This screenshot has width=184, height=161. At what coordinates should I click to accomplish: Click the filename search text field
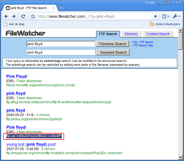[x=61, y=44]
